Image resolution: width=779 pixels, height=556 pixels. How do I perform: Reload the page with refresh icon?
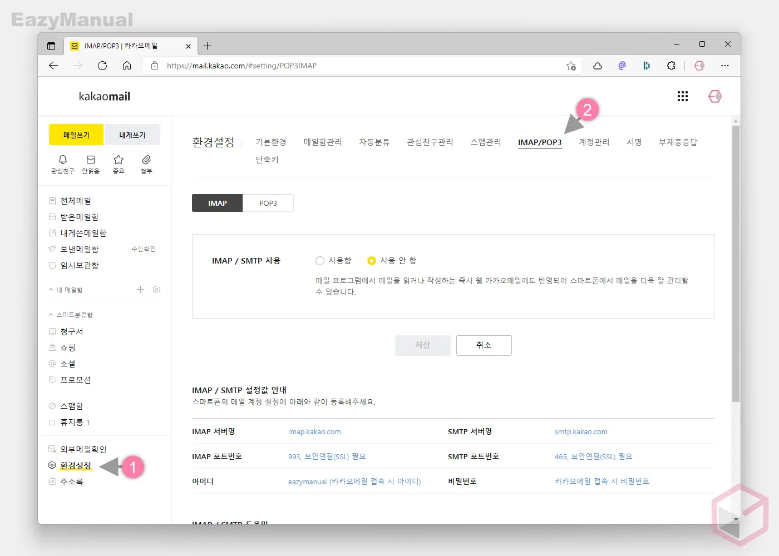[102, 66]
